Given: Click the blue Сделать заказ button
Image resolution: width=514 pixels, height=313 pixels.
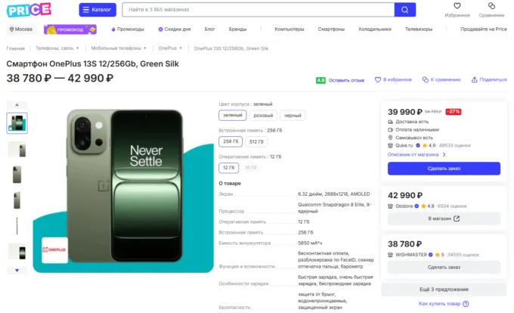Looking at the screenshot, I should [x=444, y=169].
